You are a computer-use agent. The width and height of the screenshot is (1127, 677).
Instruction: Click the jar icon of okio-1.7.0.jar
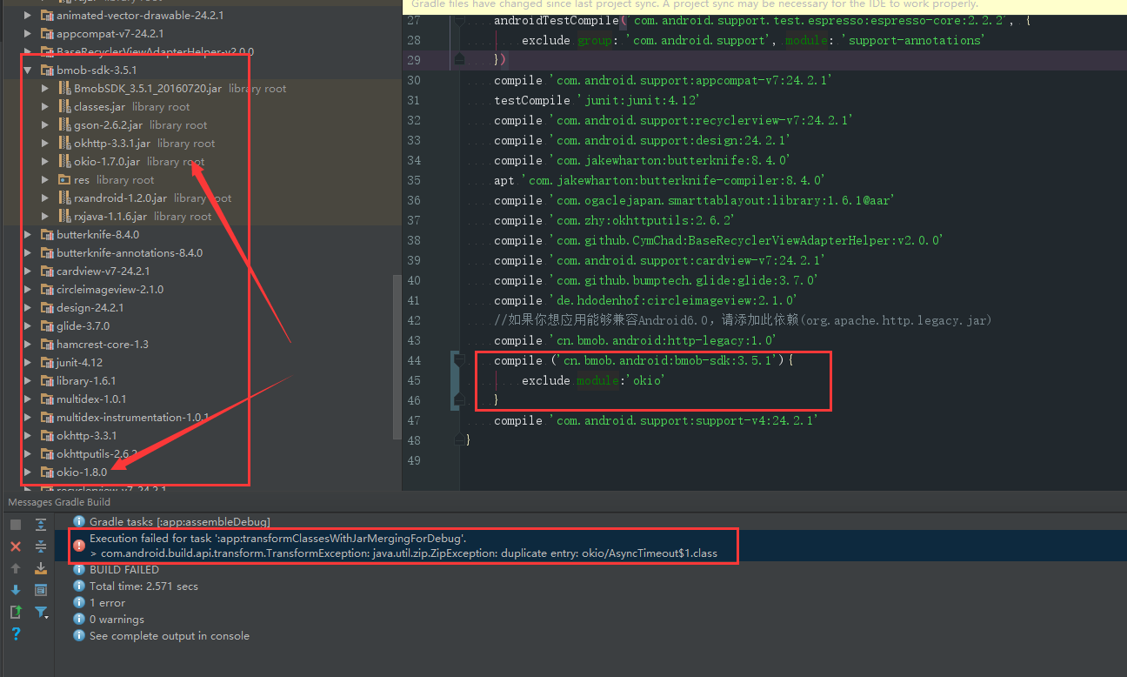click(64, 162)
